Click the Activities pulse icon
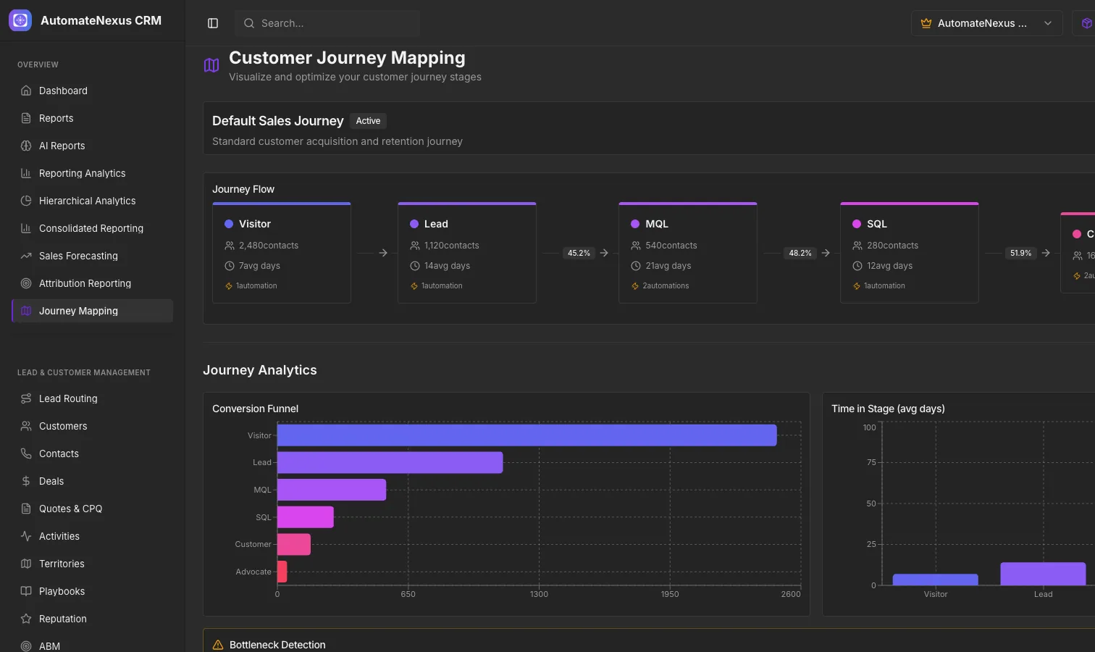1095x652 pixels. 26,536
